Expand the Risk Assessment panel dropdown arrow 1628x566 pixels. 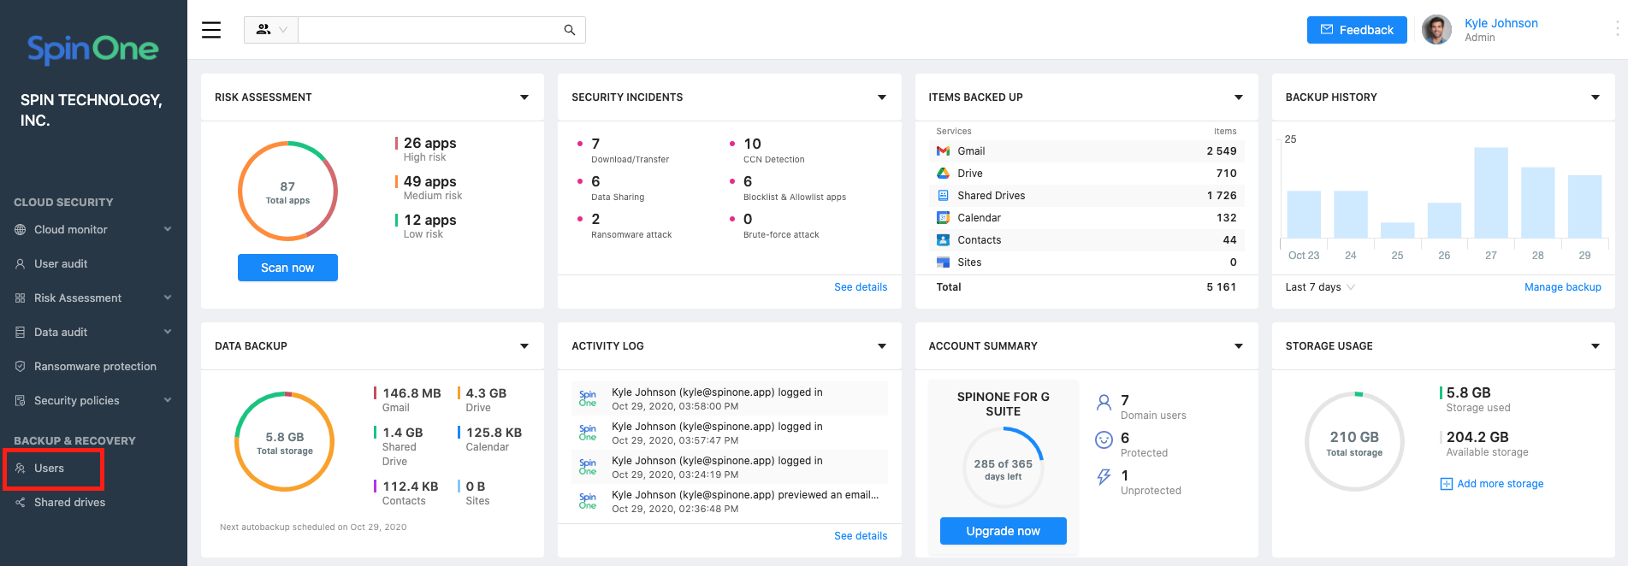[x=524, y=97]
